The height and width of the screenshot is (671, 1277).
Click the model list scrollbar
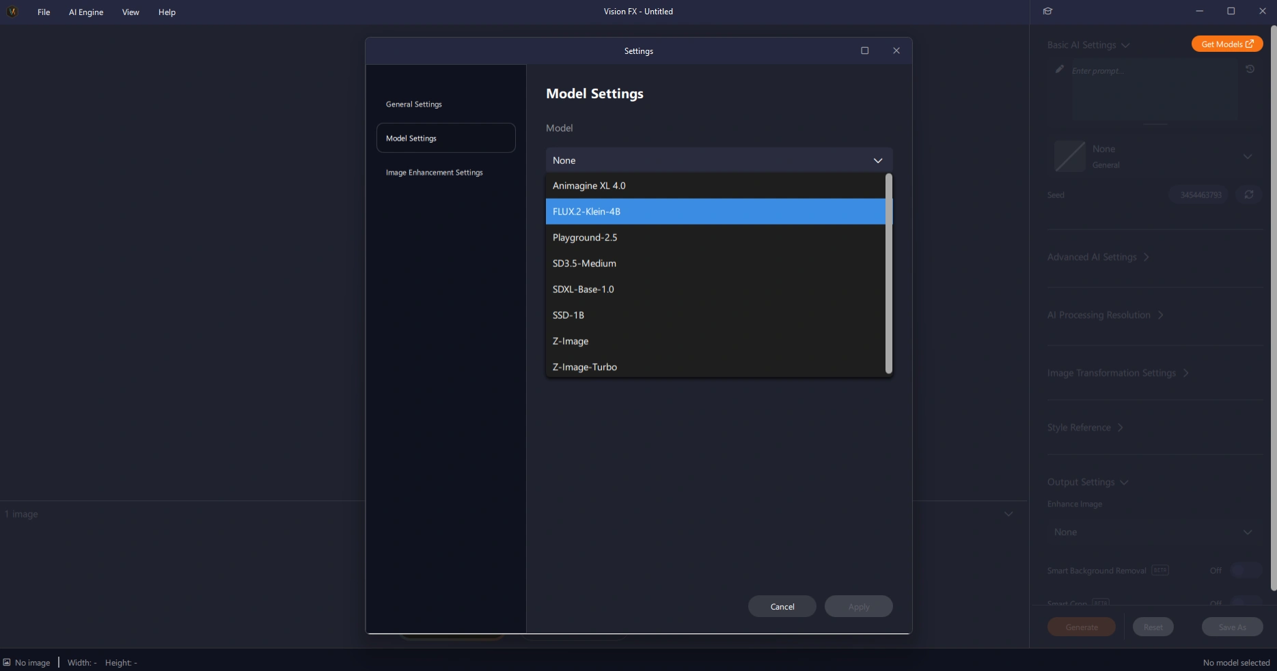(x=889, y=274)
